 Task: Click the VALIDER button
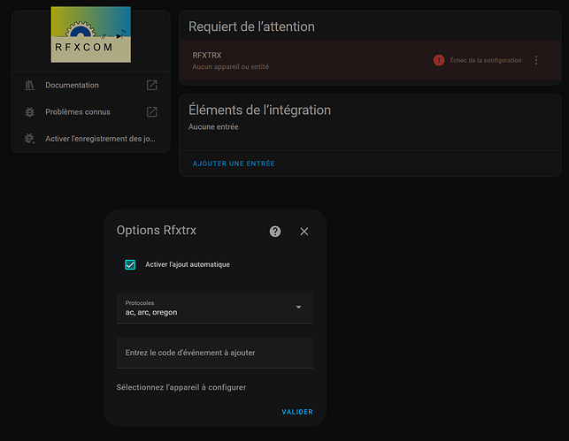[x=297, y=412]
